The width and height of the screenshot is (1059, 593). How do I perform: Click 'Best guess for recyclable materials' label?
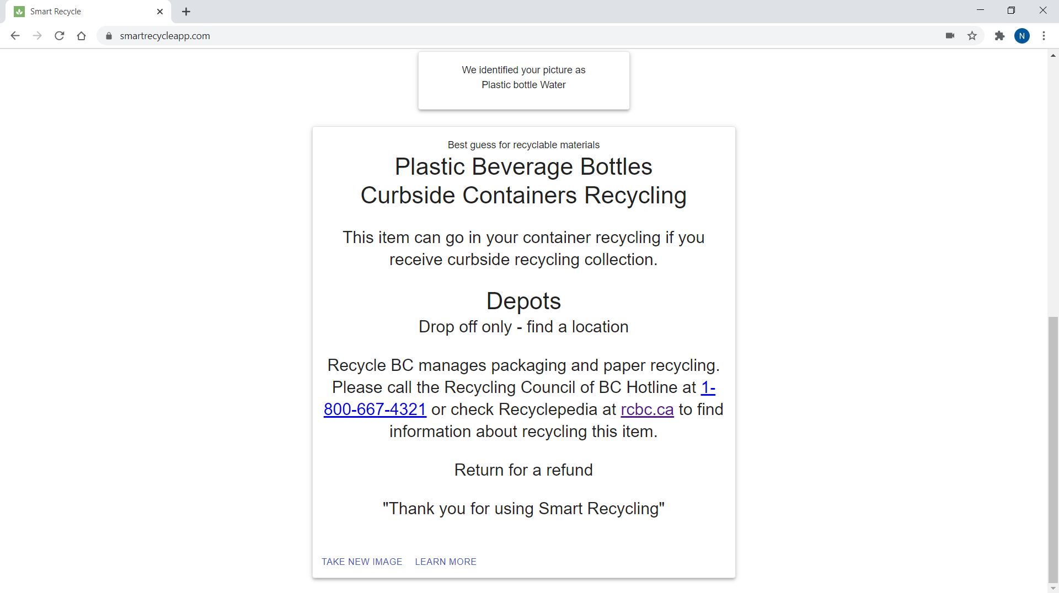pyautogui.click(x=523, y=145)
